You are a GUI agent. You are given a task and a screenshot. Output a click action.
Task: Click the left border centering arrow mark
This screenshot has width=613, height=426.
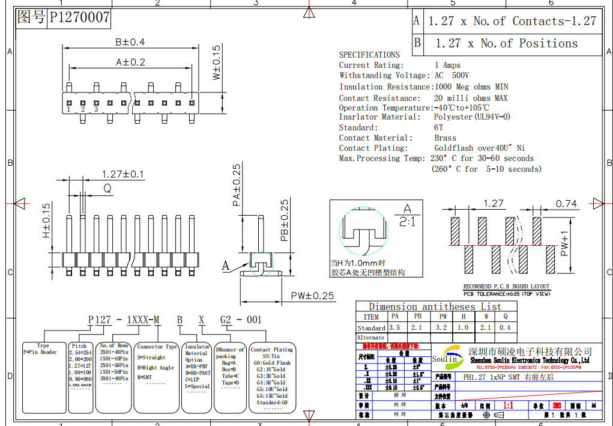[x=18, y=203]
